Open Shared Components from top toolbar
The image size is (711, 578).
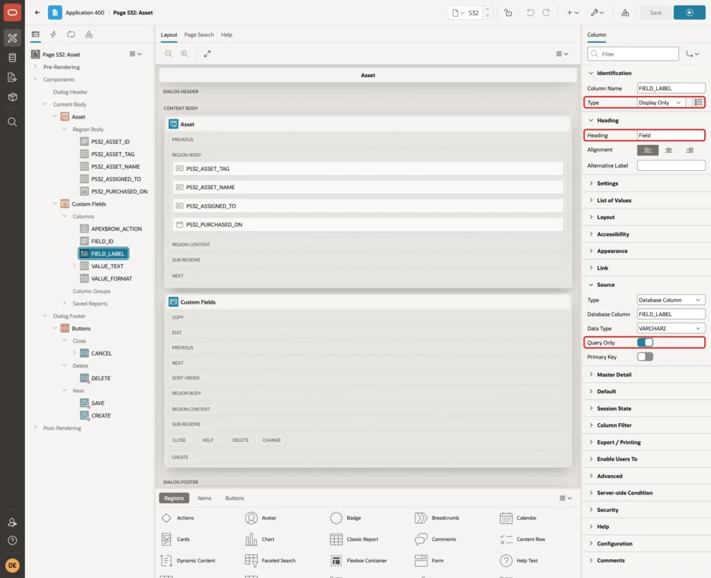coord(626,13)
